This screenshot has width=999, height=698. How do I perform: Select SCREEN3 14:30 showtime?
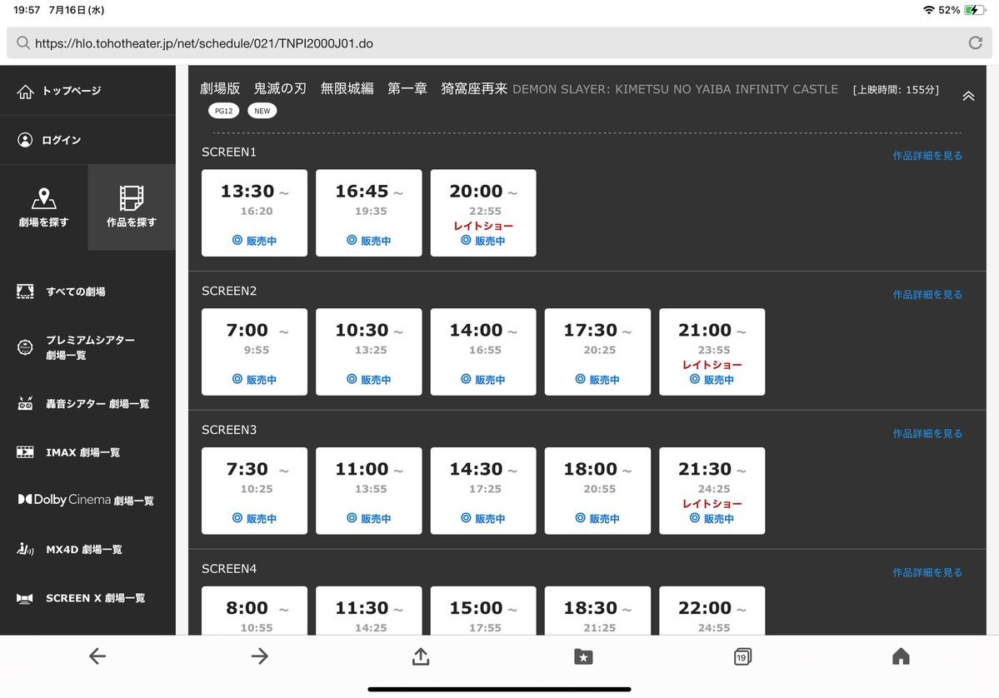tap(483, 491)
